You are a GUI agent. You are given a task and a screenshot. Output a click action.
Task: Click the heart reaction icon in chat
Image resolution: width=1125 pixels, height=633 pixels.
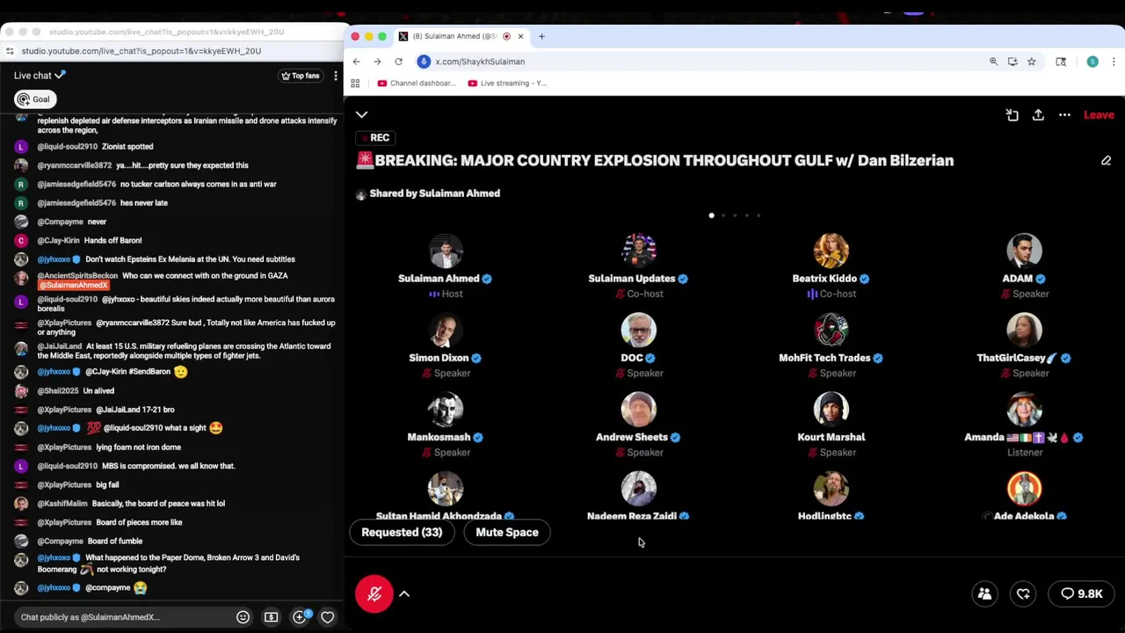327,617
